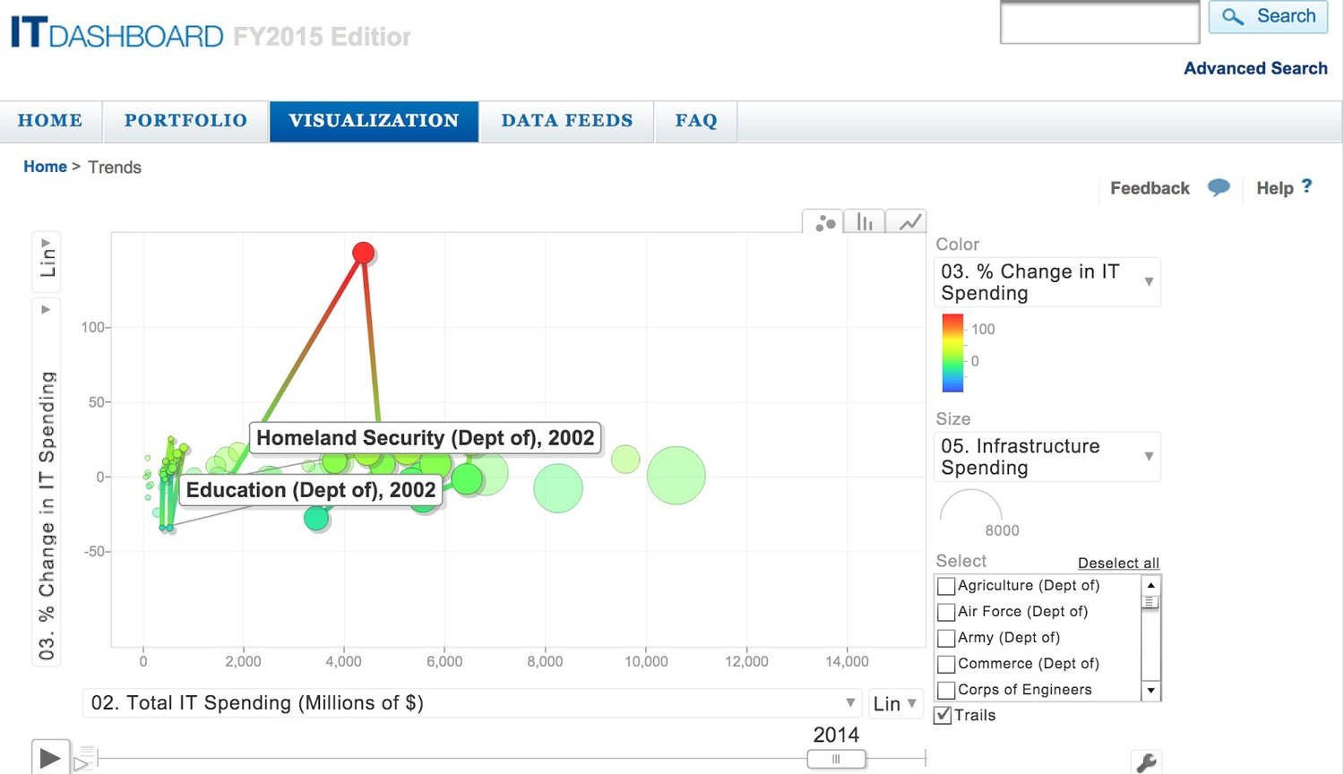Check Air Force (Dept of) checkbox
Image resolution: width=1344 pixels, height=774 pixels.
[x=945, y=612]
